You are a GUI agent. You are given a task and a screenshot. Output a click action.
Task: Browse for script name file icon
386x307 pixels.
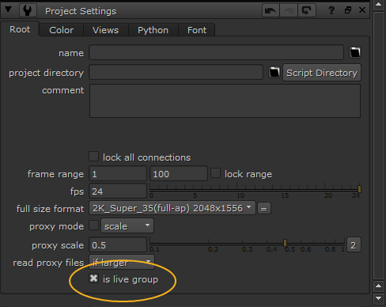[x=355, y=52]
